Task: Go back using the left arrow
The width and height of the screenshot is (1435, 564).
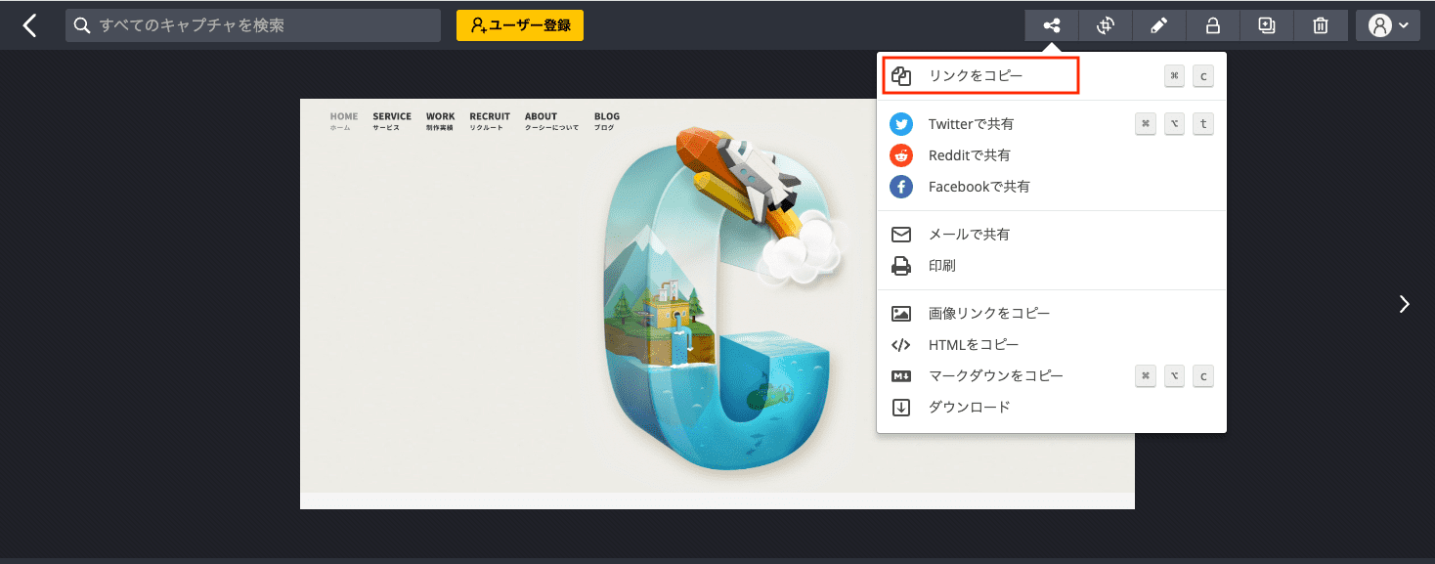Action: click(30, 25)
